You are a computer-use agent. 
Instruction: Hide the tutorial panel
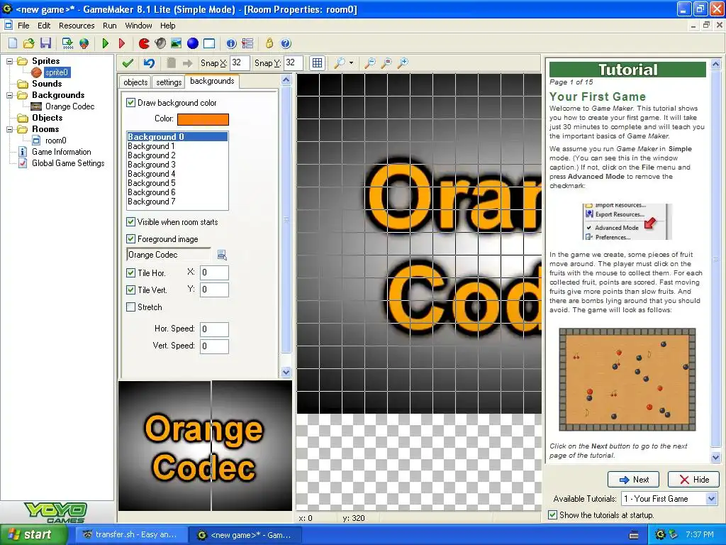(x=693, y=480)
